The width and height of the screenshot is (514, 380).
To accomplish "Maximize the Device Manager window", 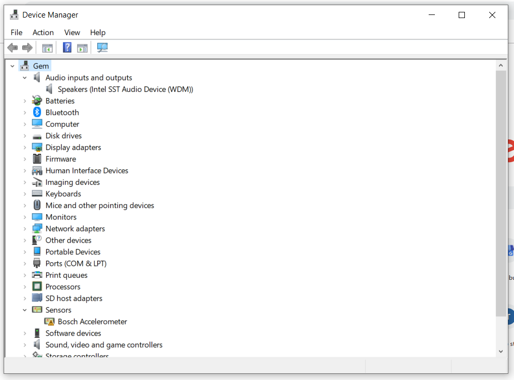I will click(462, 15).
